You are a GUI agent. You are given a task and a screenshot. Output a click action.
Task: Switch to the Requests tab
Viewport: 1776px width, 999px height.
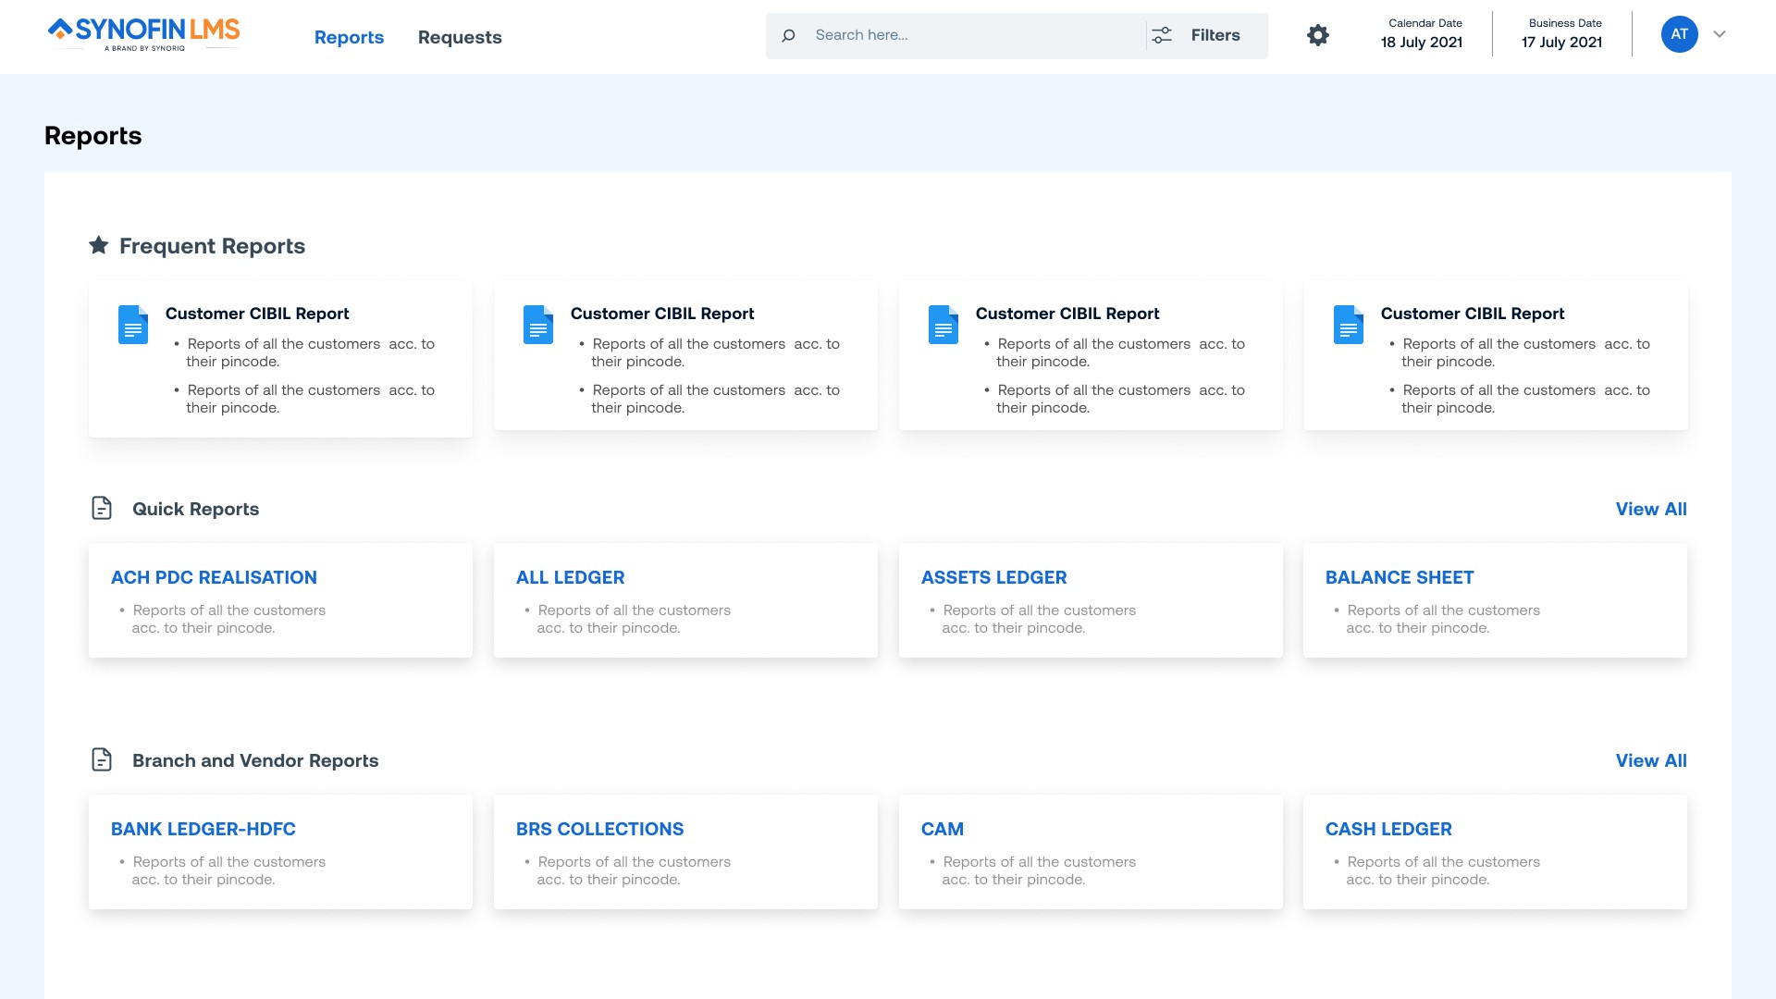click(460, 37)
